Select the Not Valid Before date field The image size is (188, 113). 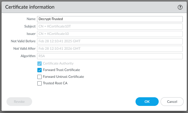(110, 41)
